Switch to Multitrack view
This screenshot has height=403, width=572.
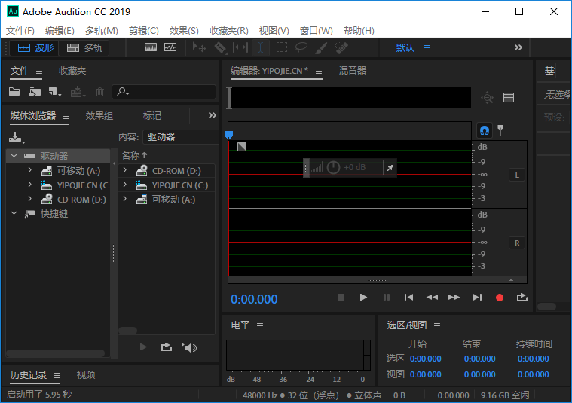click(84, 47)
